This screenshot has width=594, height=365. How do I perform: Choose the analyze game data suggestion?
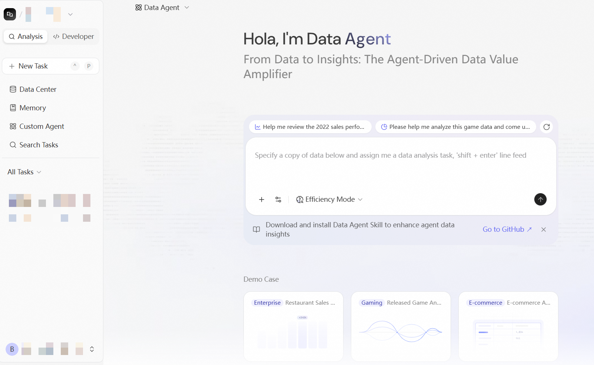tap(455, 127)
